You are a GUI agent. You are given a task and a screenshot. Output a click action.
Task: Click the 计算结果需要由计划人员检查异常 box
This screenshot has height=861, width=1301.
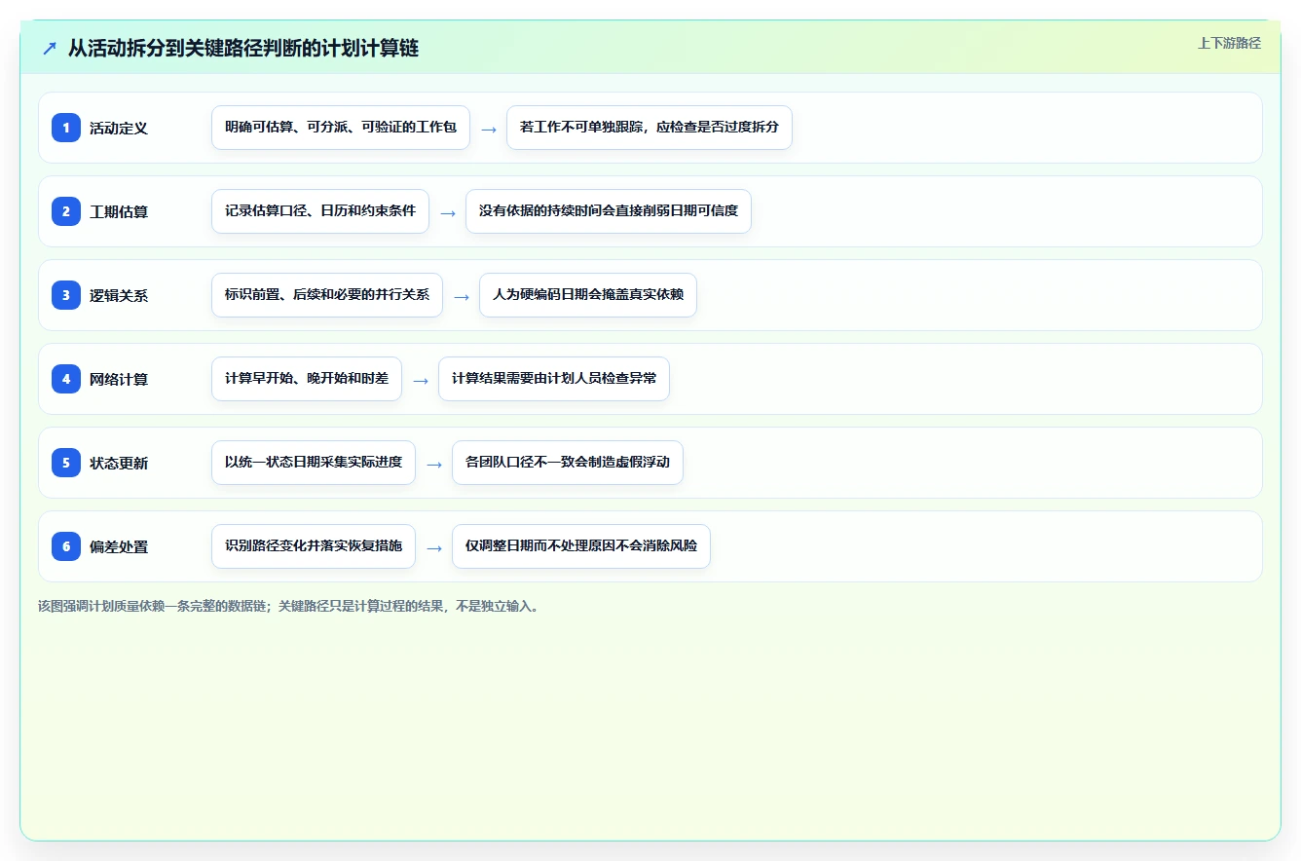tap(554, 379)
